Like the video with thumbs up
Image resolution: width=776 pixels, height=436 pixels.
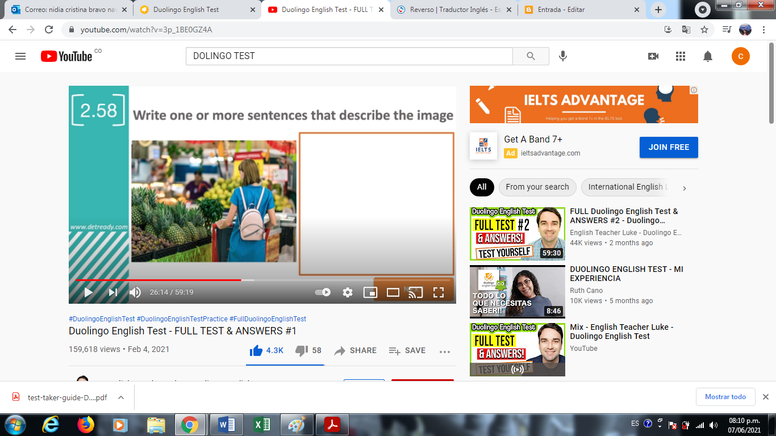click(266, 350)
